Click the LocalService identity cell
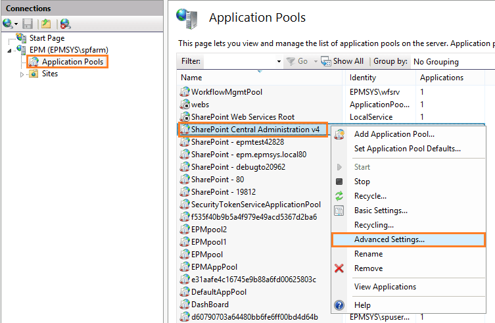The width and height of the screenshot is (495, 323). pos(371,117)
